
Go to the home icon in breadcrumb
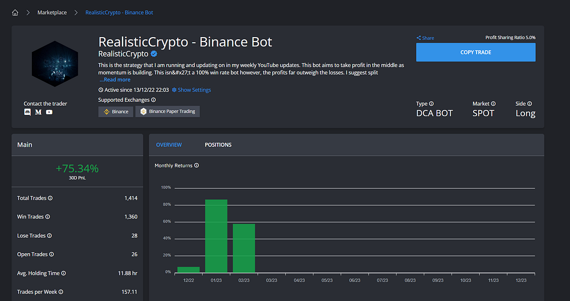point(15,13)
